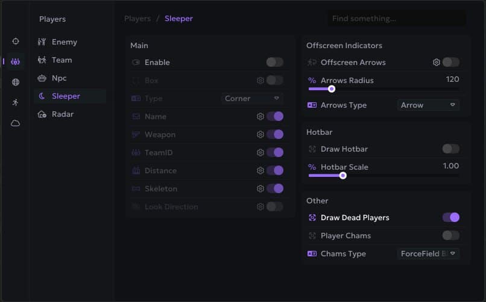Click the crosshair aim icon in sidebar

tap(16, 41)
